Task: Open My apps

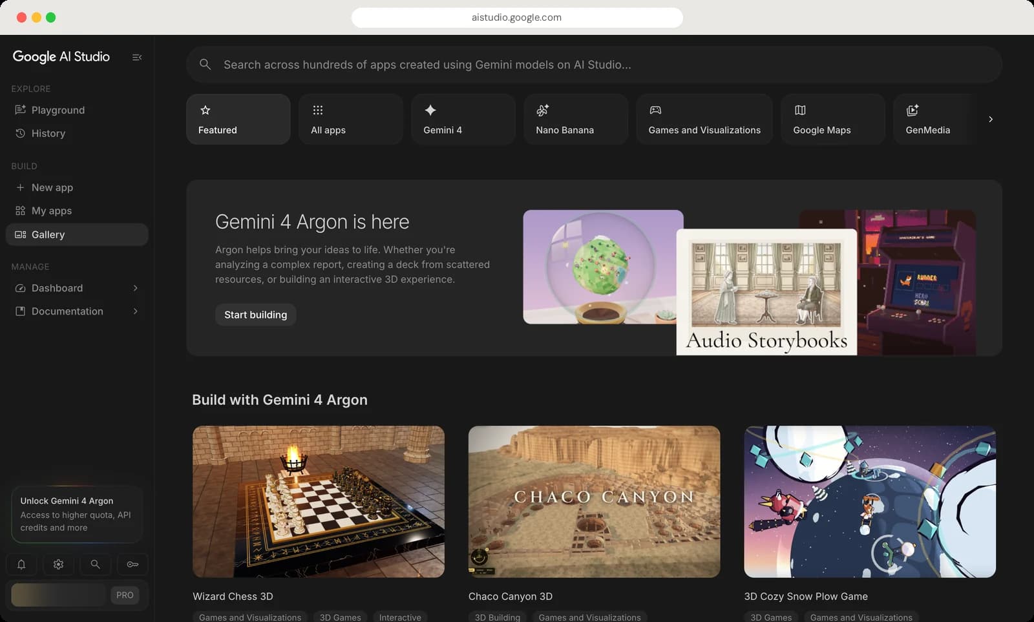Action: 77,211
